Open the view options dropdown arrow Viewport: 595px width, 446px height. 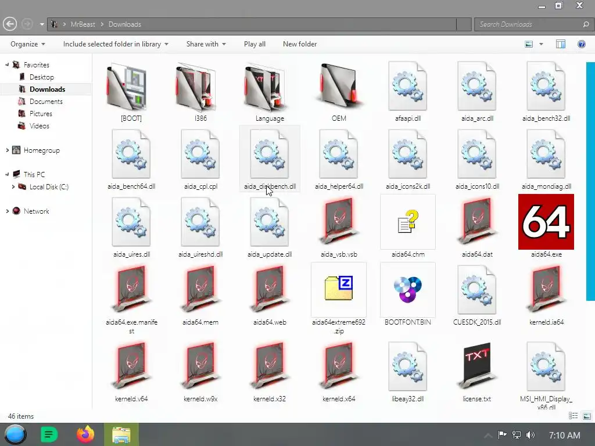coord(541,44)
